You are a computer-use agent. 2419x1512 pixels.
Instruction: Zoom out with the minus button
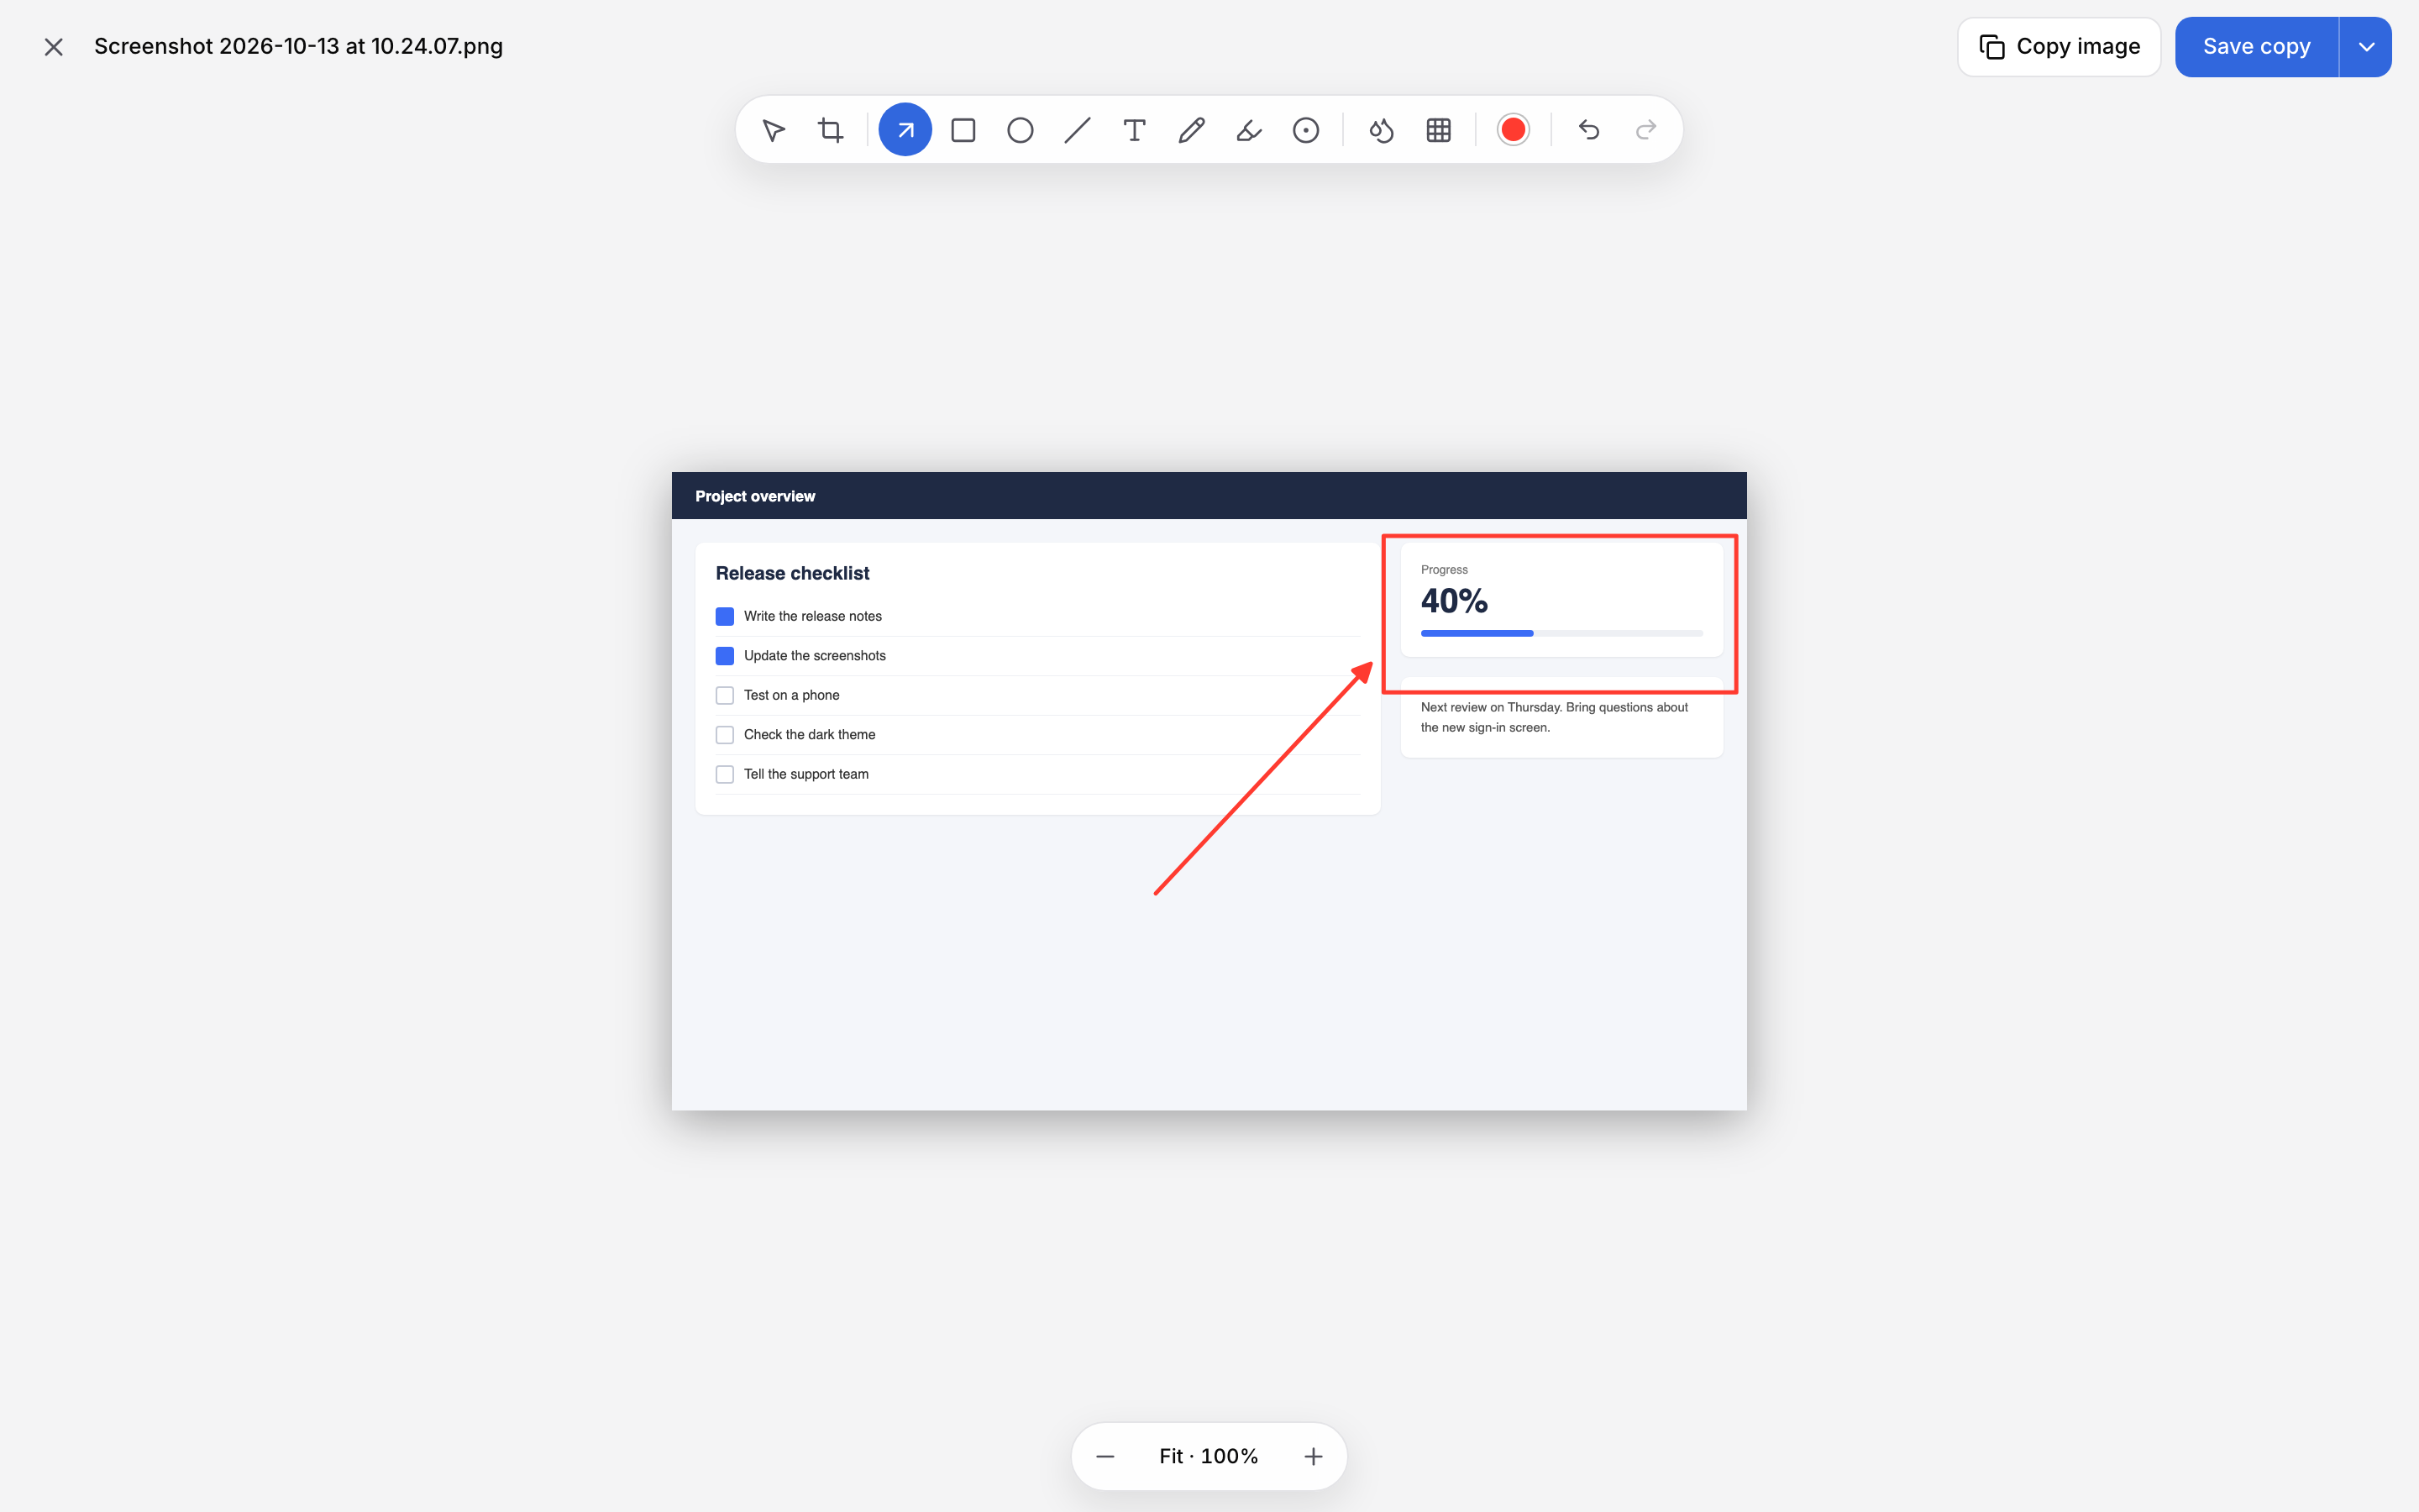coord(1105,1456)
